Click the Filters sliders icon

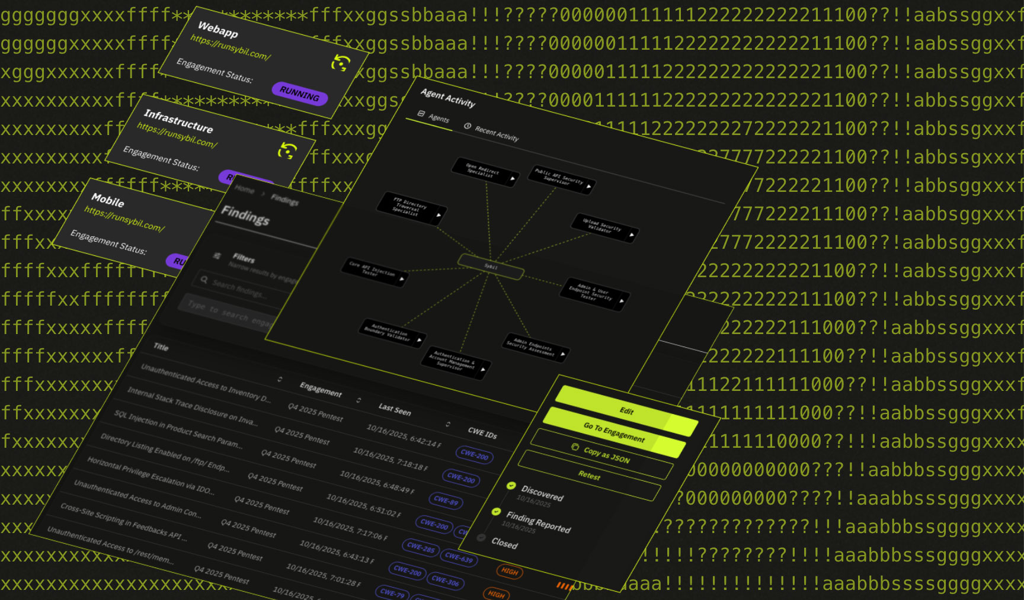pyautogui.click(x=217, y=255)
